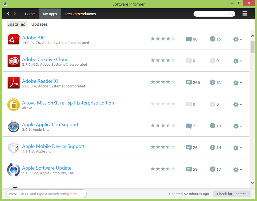Rate Adobe AIR using the stars
The width and height of the screenshot is (257, 201).
tap(163, 39)
